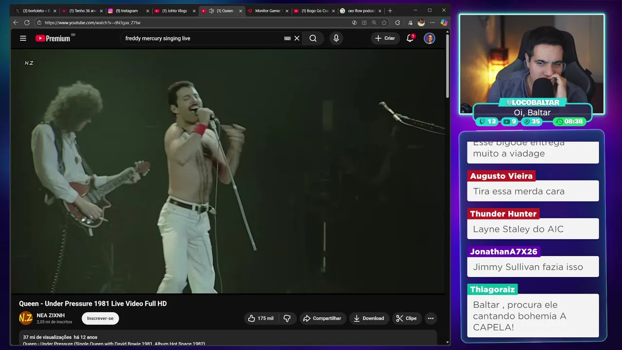Viewport: 622px width, 350px height.
Task: Subscribe with Inscrever-se button
Action: [100, 318]
